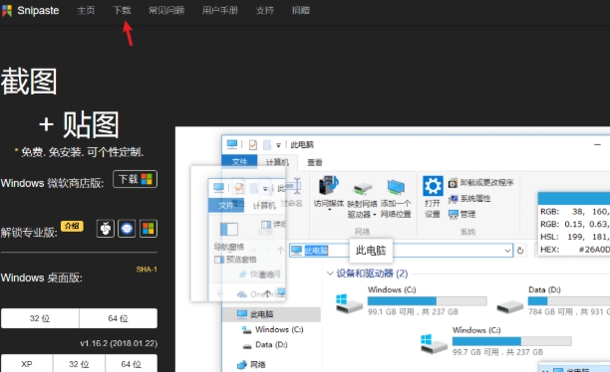Click the properties checkmark icon in the Explorer title bar
610x372 pixels.
pos(253,145)
